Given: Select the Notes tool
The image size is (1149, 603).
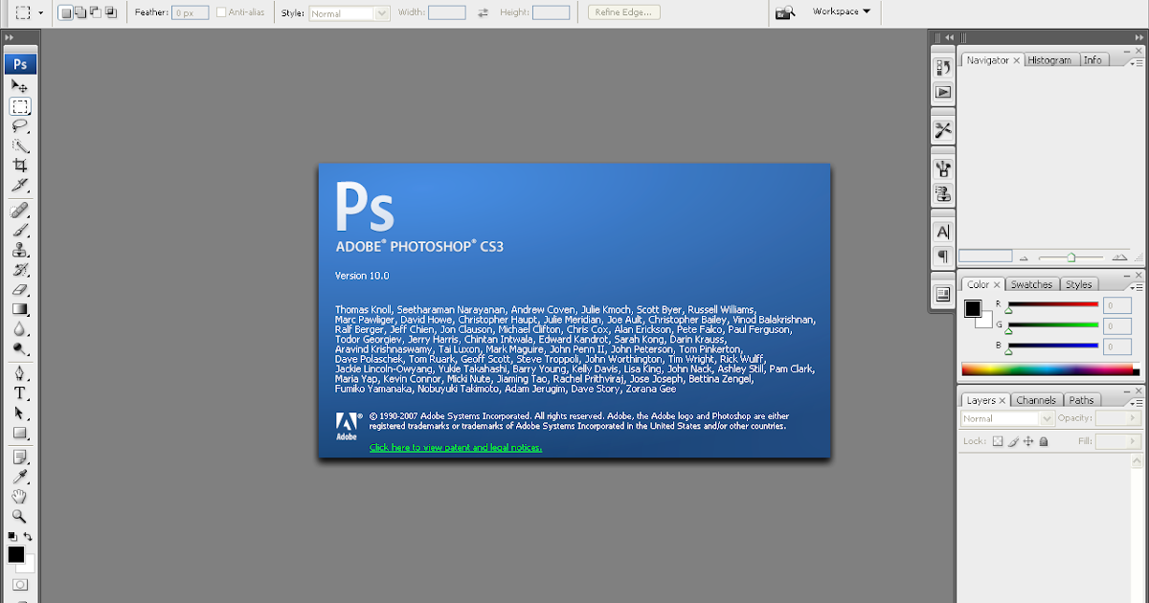Looking at the screenshot, I should coord(20,458).
